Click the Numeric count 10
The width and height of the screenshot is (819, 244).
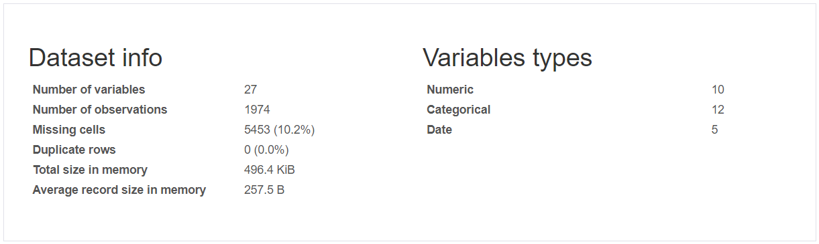718,90
